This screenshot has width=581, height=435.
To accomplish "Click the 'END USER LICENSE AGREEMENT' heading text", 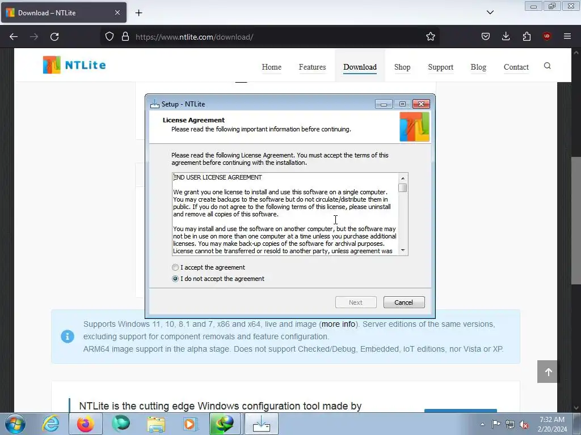I will click(x=217, y=177).
